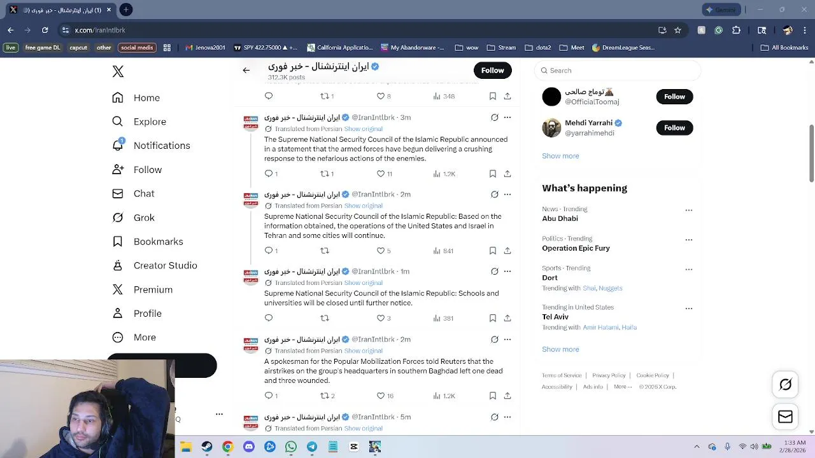This screenshot has height=458, width=815.
Task: Repost the Tehran operations post
Action: [325, 251]
